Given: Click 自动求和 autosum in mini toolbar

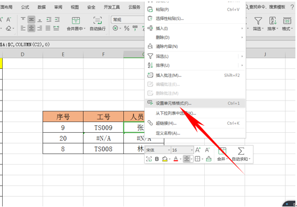Looking at the screenshot, I should tap(241, 154).
